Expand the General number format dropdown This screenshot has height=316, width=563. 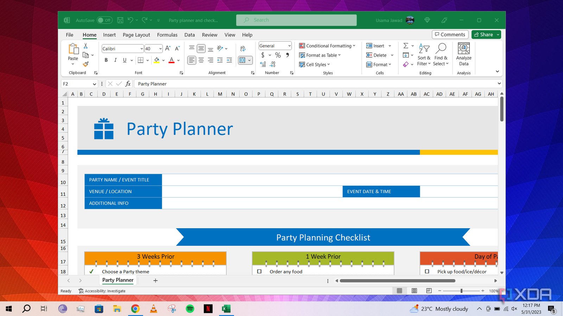(x=289, y=46)
